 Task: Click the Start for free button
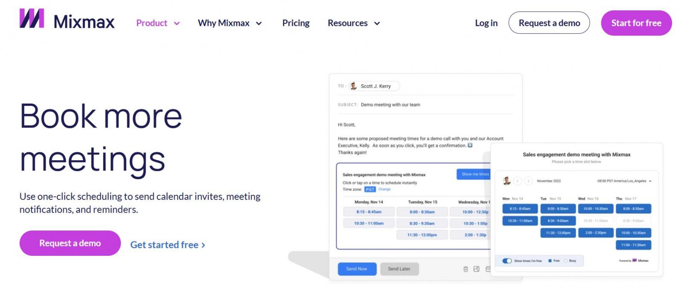pos(636,23)
